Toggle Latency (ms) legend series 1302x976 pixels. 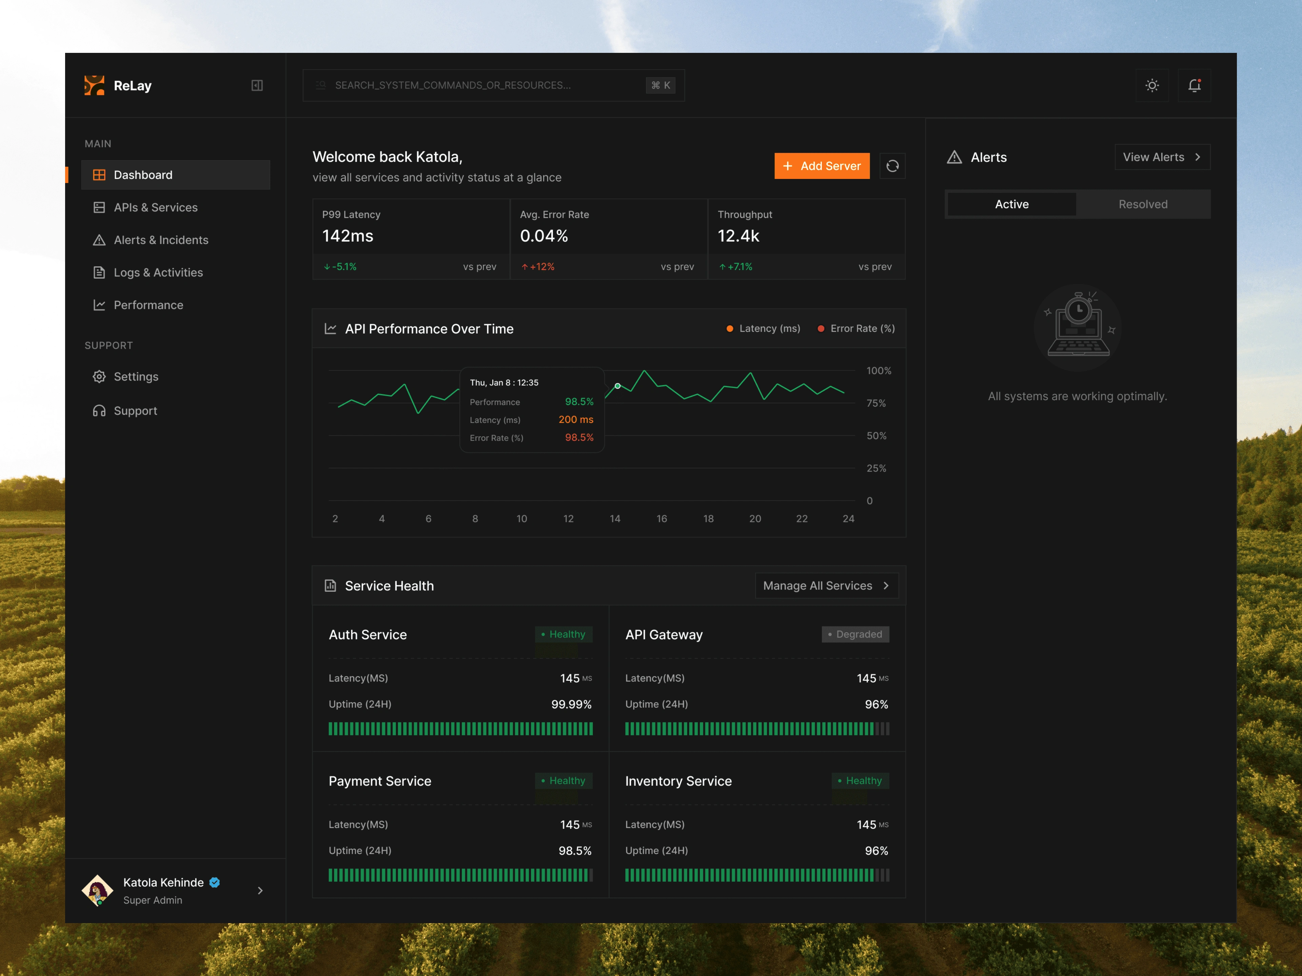point(764,328)
